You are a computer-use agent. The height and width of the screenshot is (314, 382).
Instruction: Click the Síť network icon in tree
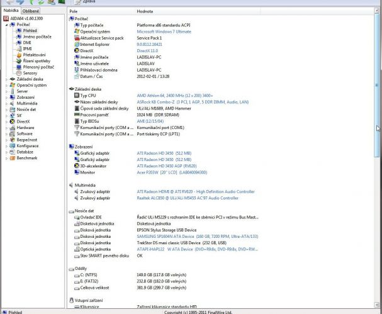[13, 115]
